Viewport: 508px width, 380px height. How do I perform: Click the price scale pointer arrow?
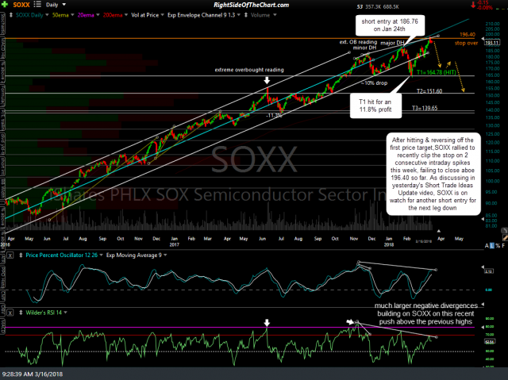pos(483,40)
